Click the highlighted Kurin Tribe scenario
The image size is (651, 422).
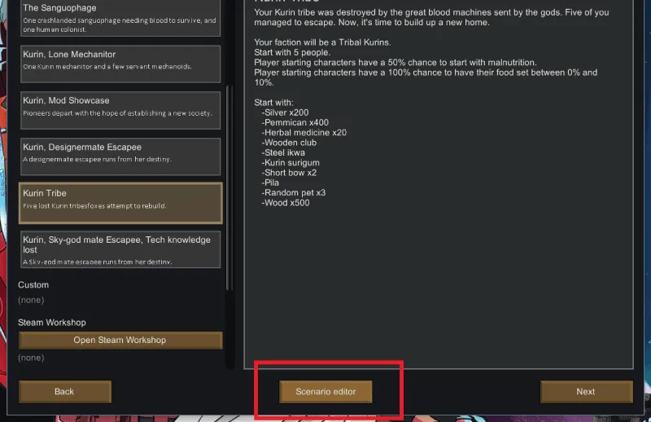[120, 203]
